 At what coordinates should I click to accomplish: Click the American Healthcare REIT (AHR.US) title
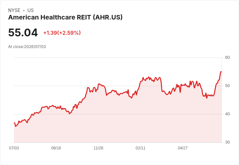coord(65,17)
